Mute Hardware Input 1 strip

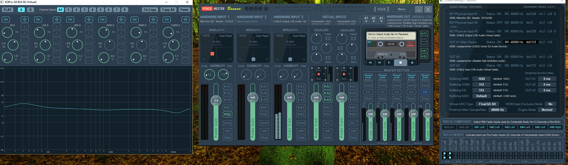click(x=228, y=137)
